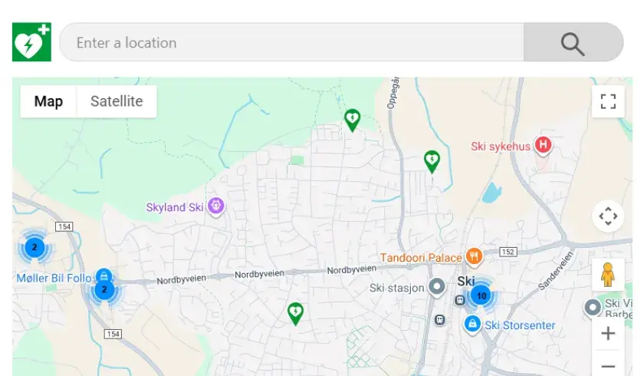Image resolution: width=644 pixels, height=376 pixels.
Task: Switch to Map view
Action: (x=48, y=101)
